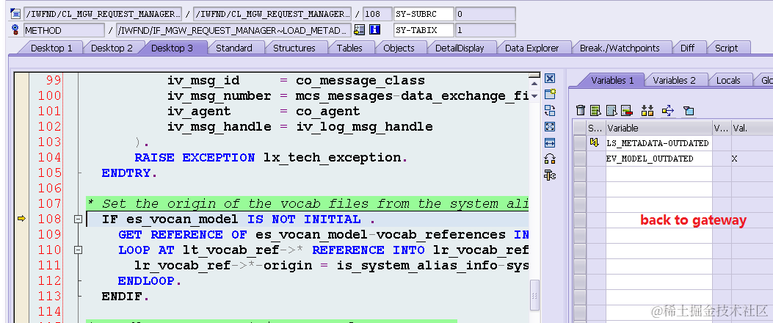This screenshot has width=773, height=323.
Task: Open the Data Explorer tab
Action: 531,48
